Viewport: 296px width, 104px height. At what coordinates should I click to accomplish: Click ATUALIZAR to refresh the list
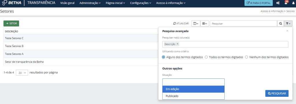click(181, 24)
